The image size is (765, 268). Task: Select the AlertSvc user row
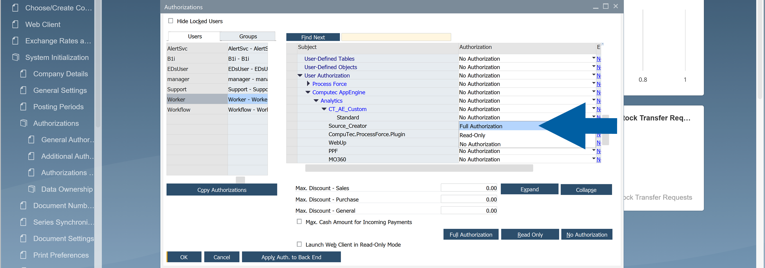[x=217, y=49]
